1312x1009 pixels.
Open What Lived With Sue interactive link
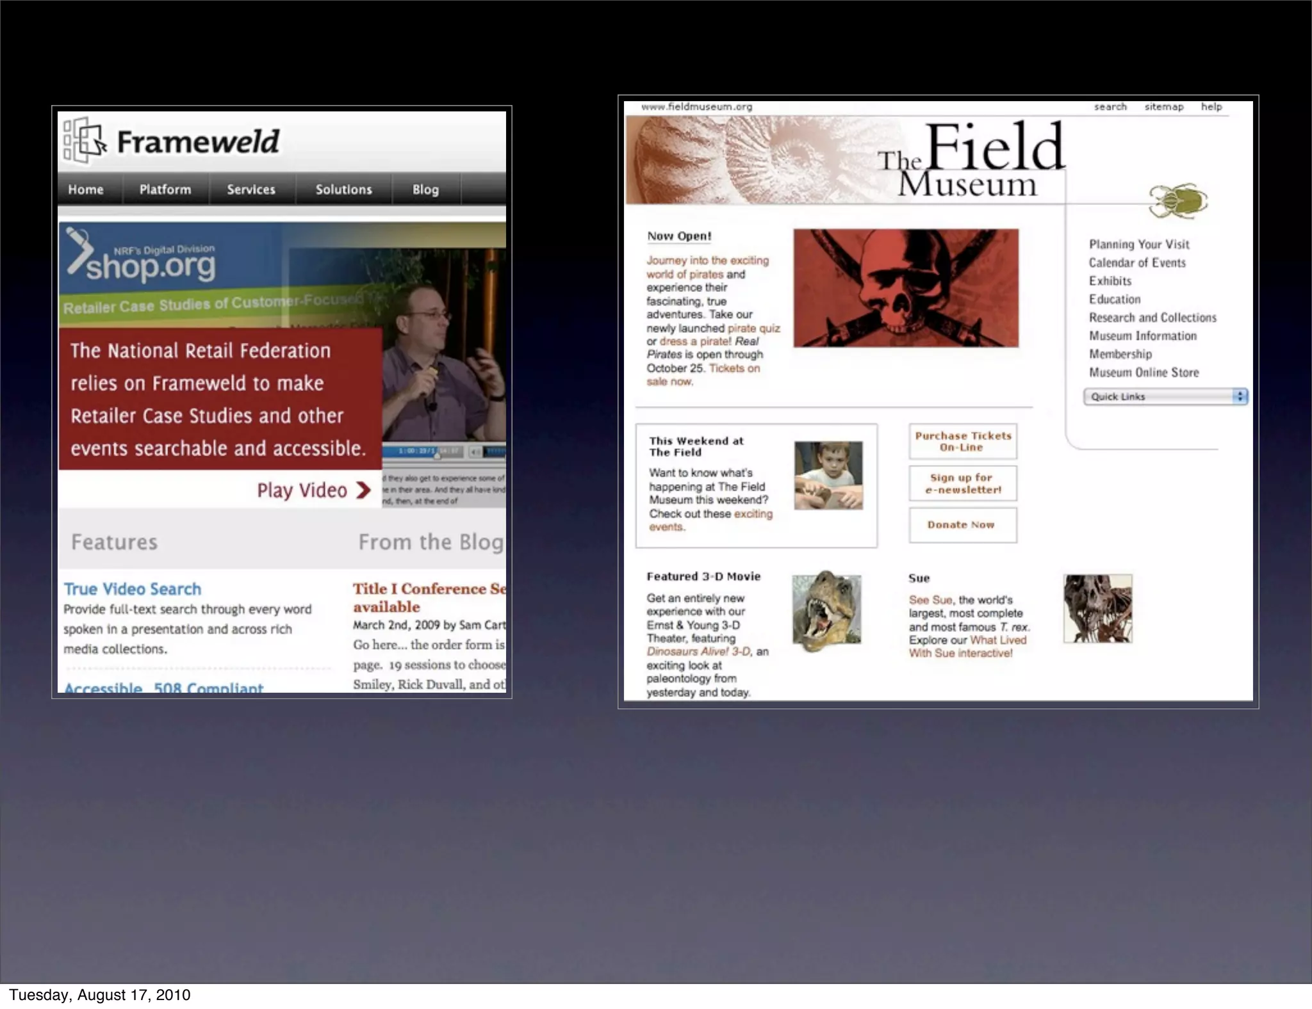point(967,647)
